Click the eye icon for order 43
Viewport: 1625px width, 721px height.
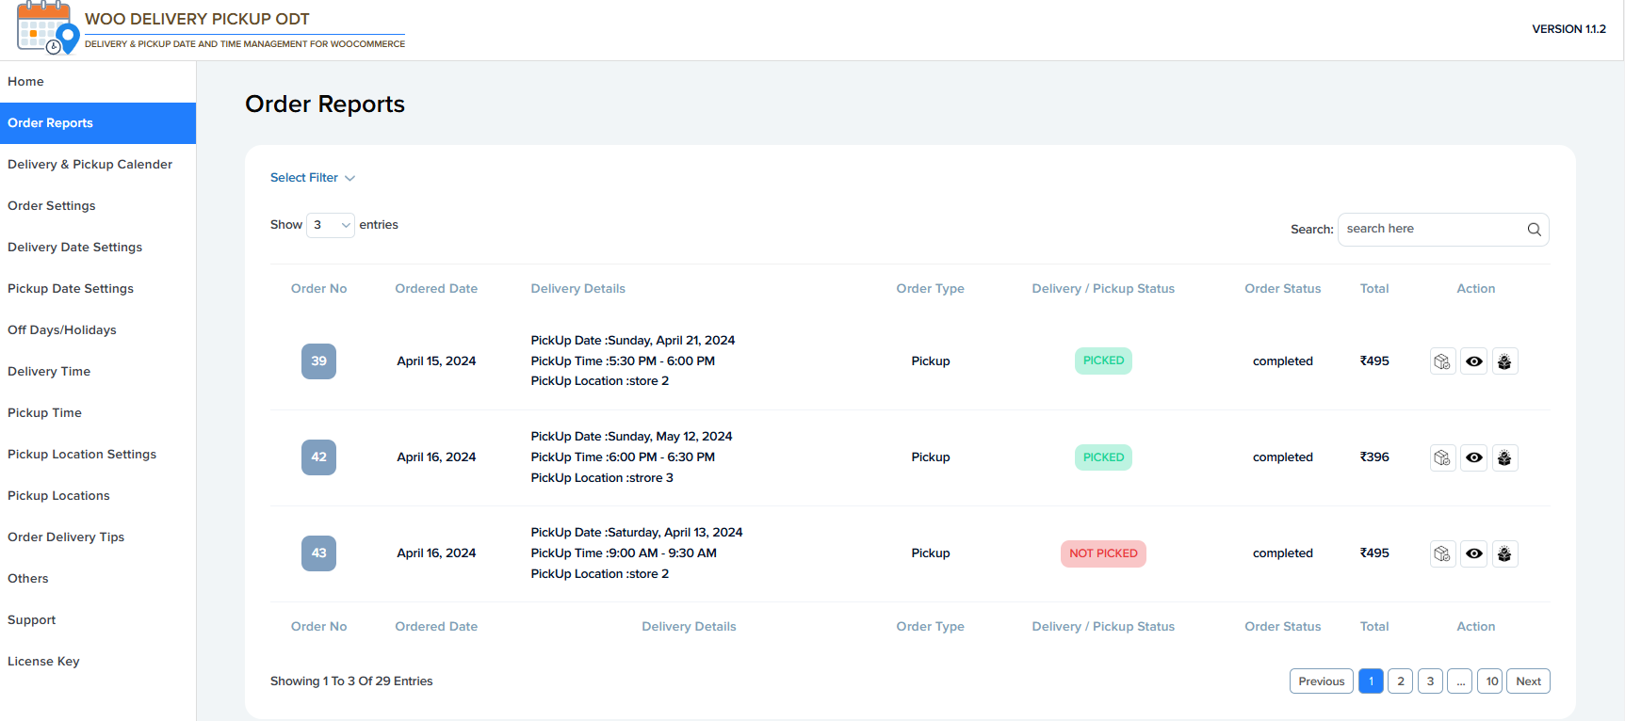[x=1473, y=553]
